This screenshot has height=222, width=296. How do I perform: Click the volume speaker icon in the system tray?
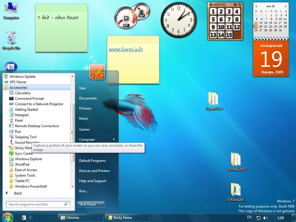[x=265, y=218]
